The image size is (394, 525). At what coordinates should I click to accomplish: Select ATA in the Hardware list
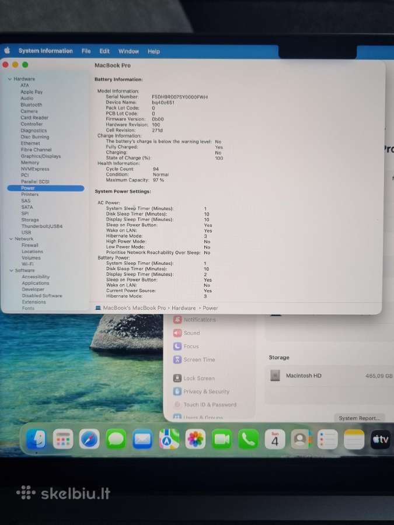click(x=25, y=85)
